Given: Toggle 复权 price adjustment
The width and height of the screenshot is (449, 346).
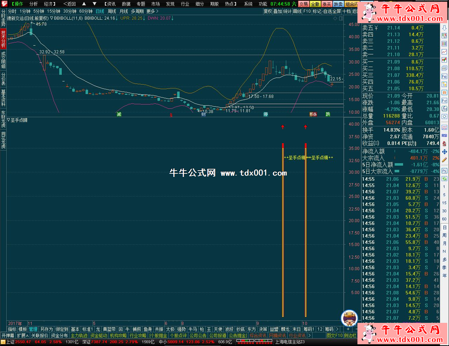Looking at the screenshot, I should tap(268, 11).
